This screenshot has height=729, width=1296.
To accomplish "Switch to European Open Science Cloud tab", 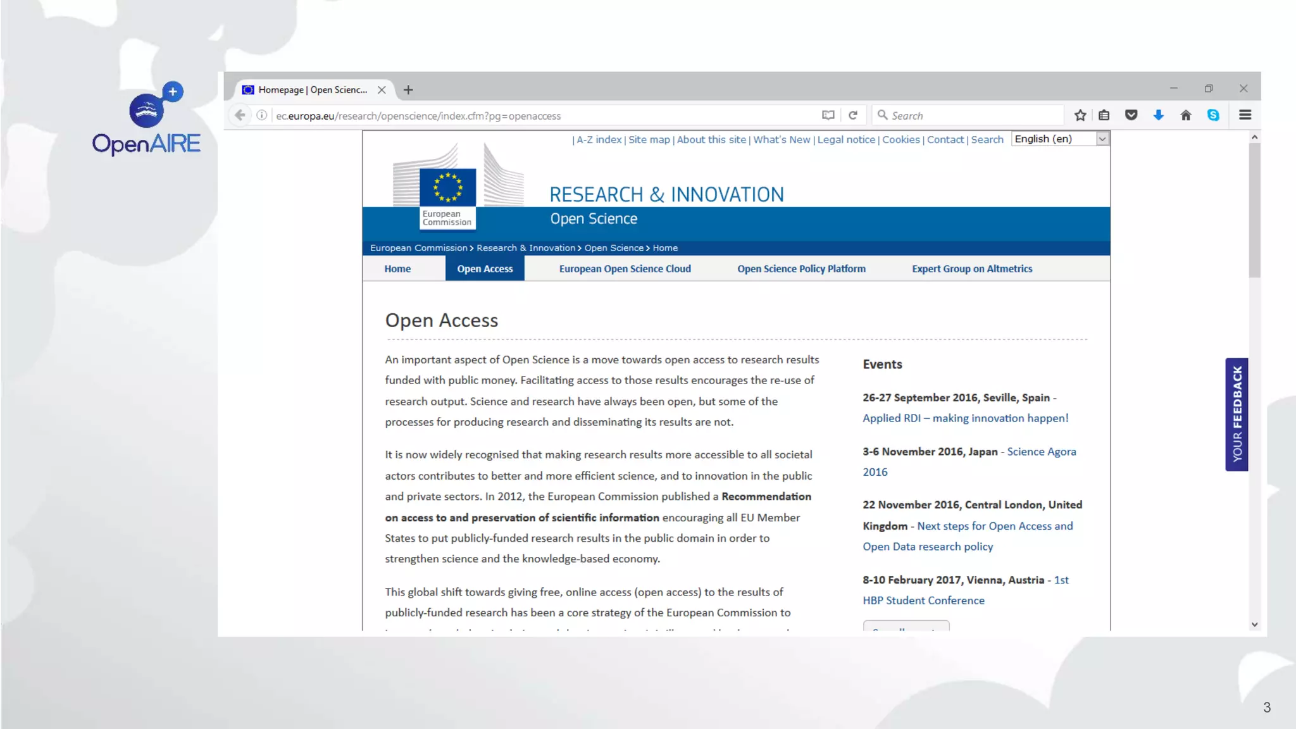I will click(625, 269).
